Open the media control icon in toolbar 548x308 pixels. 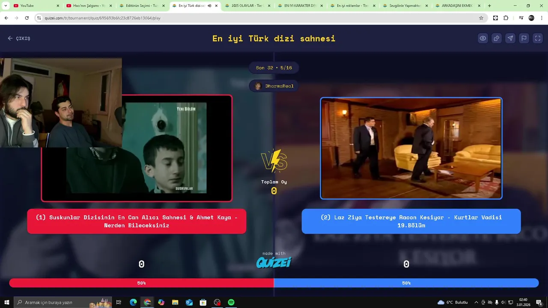[521, 18]
